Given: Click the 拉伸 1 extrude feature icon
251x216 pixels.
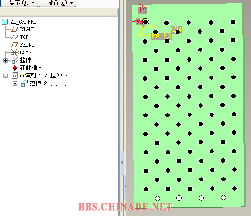Looking at the screenshot, I should [x=15, y=60].
